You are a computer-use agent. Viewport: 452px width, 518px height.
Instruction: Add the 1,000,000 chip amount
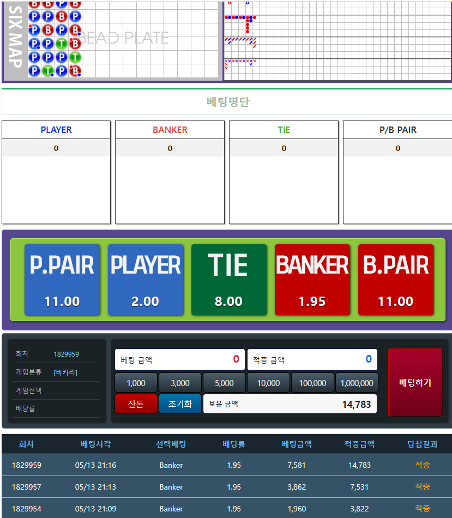coord(357,383)
